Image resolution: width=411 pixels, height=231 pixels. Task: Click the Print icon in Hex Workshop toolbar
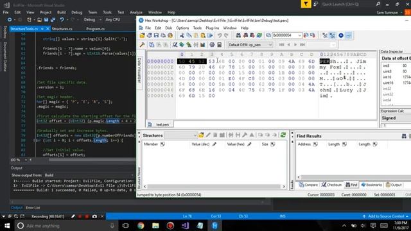[x=163, y=35]
